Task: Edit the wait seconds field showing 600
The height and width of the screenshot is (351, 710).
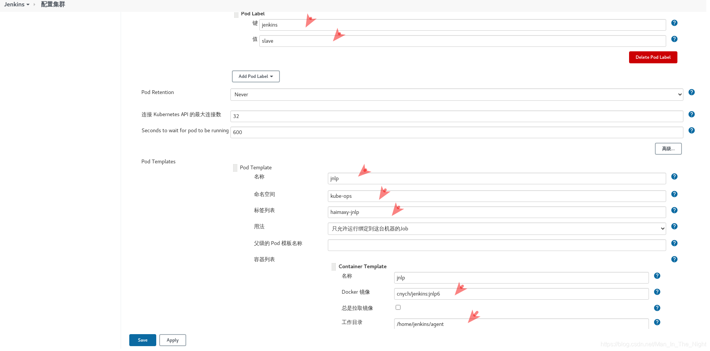Action: (457, 133)
